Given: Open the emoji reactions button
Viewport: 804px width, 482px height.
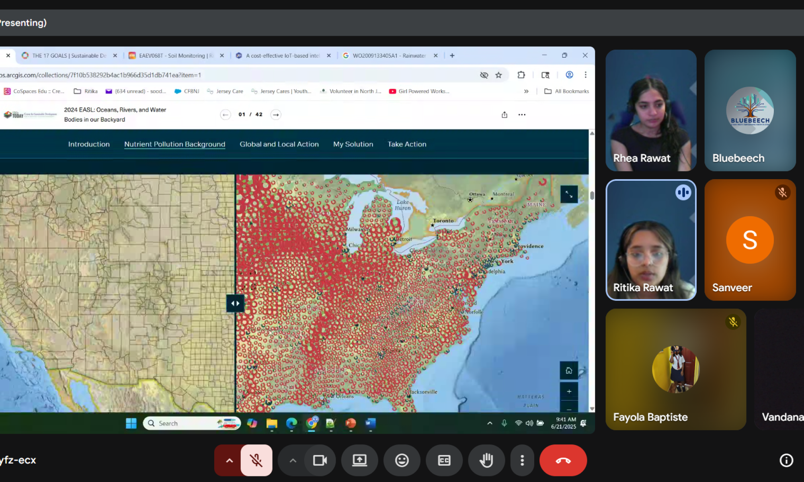Looking at the screenshot, I should 402,460.
